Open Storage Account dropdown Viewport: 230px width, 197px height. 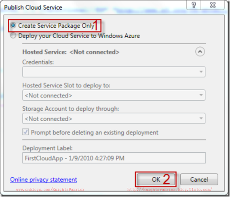[114, 118]
